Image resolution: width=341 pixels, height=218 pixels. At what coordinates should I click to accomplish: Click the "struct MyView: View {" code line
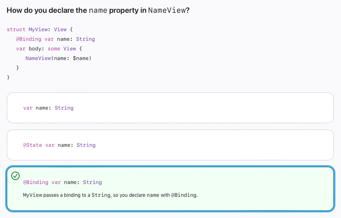tap(40, 30)
